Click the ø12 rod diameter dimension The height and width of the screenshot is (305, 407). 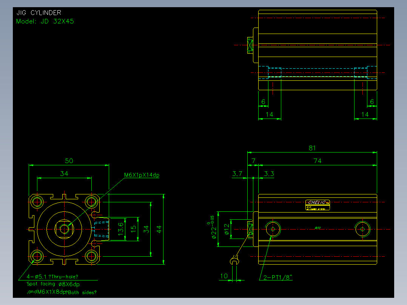pos(227,229)
